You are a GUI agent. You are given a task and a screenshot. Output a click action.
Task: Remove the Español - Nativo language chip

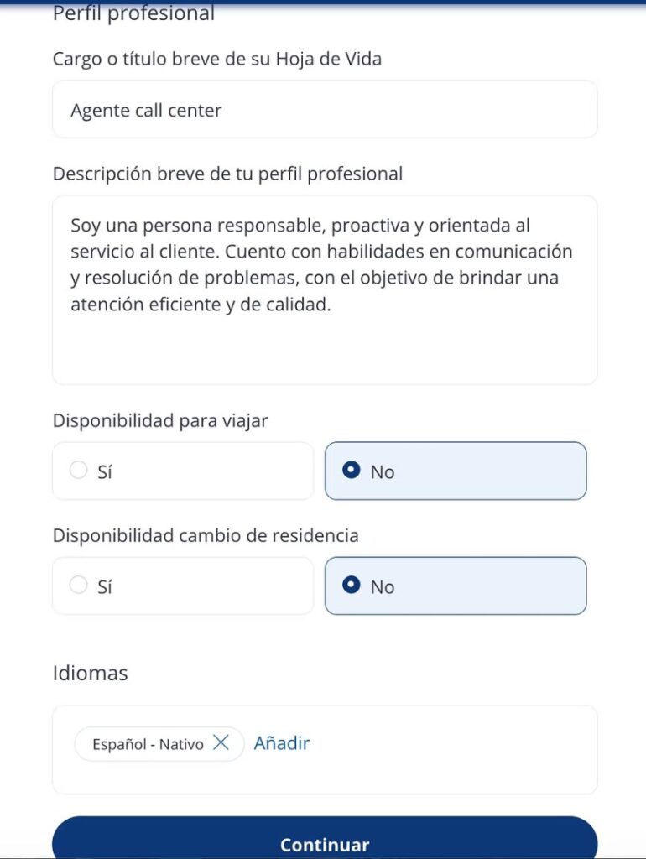click(221, 743)
